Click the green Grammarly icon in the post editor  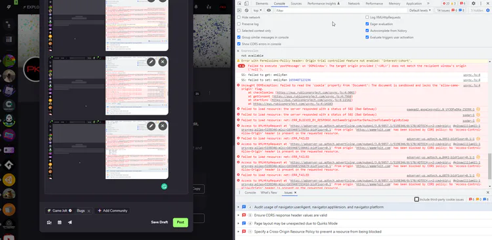pyautogui.click(x=164, y=187)
